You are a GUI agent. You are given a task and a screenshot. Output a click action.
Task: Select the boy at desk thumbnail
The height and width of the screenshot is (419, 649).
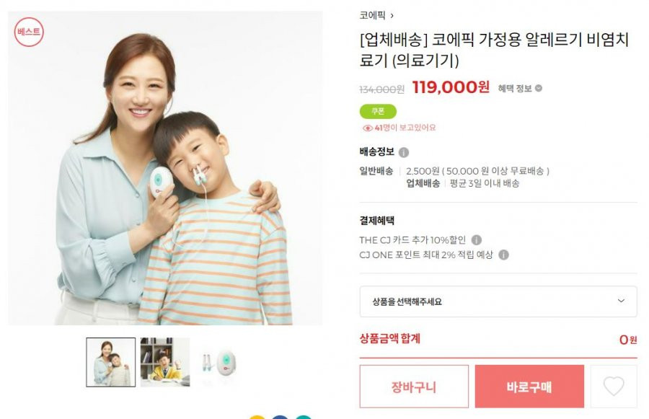(x=165, y=362)
